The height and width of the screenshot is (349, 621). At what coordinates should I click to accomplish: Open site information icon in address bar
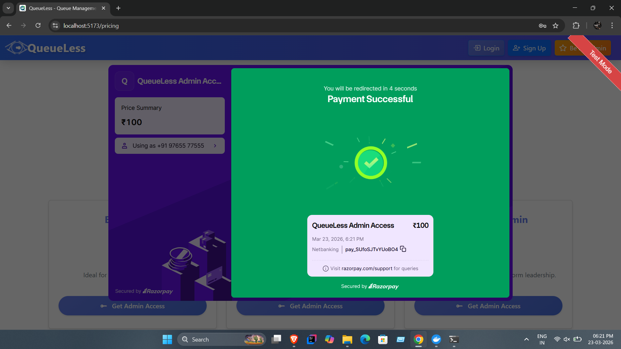55,26
